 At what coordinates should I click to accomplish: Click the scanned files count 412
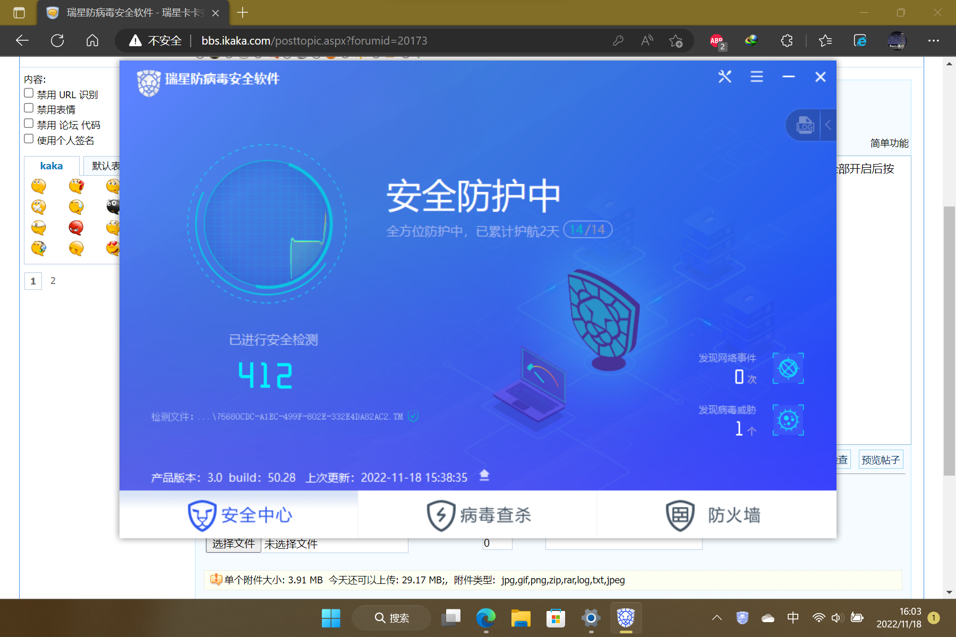point(266,376)
